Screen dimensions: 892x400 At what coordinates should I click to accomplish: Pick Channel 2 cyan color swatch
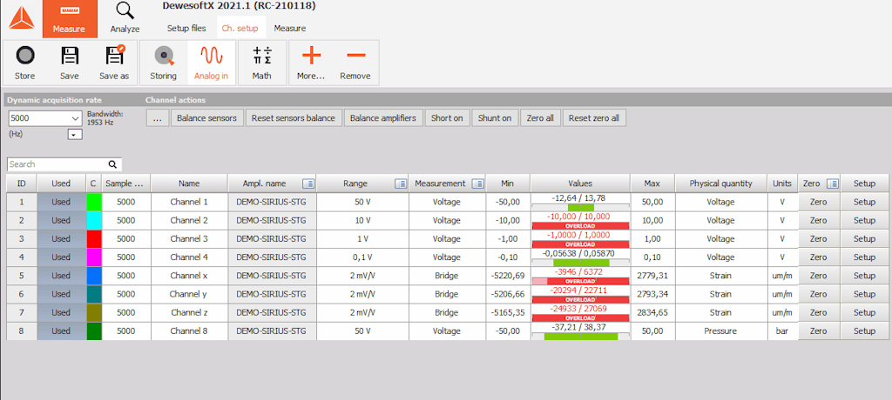click(94, 221)
